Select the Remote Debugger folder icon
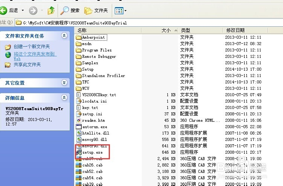 (79, 57)
